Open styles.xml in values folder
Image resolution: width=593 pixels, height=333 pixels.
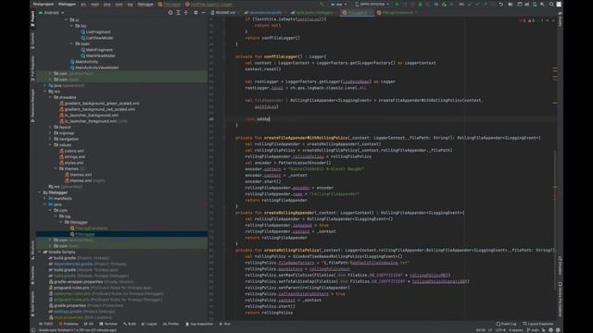pos(74,163)
